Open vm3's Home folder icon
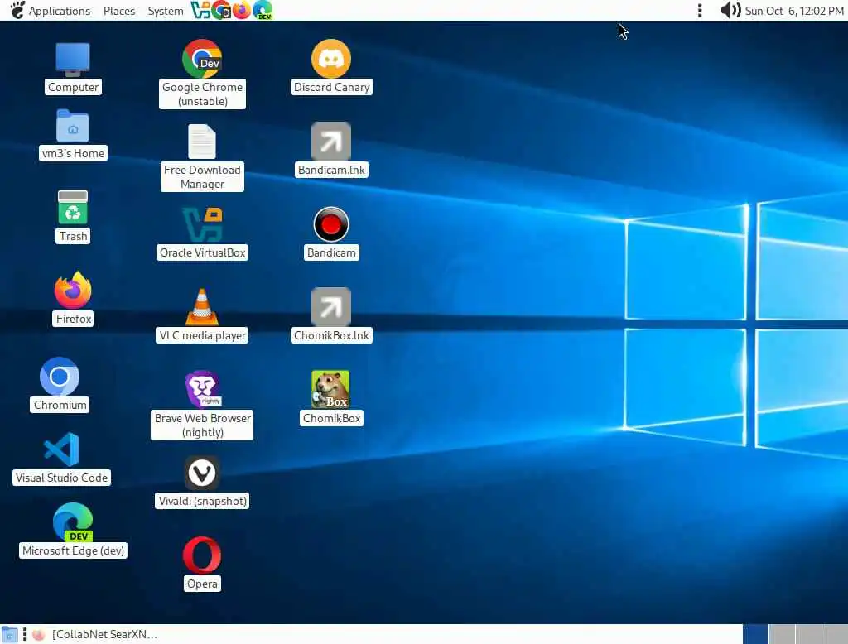The width and height of the screenshot is (848, 644). pos(73,126)
